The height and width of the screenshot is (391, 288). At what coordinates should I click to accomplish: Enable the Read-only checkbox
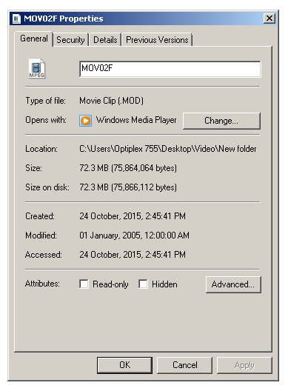click(84, 284)
